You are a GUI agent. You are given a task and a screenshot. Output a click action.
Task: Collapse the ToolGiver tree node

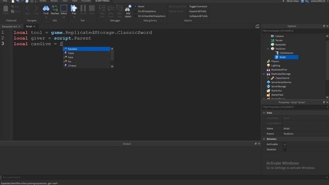268,49
